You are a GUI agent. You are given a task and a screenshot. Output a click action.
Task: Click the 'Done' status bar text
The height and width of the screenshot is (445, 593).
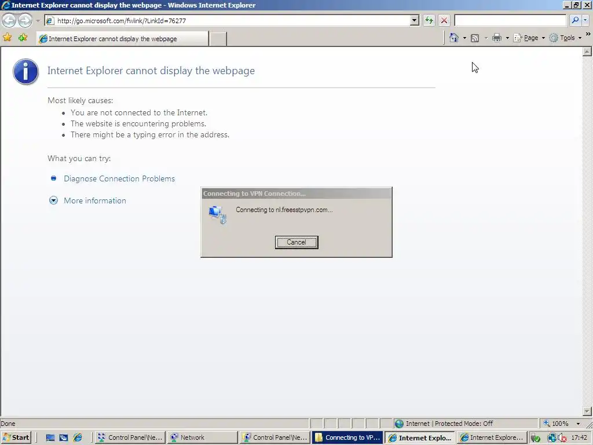pos(8,424)
